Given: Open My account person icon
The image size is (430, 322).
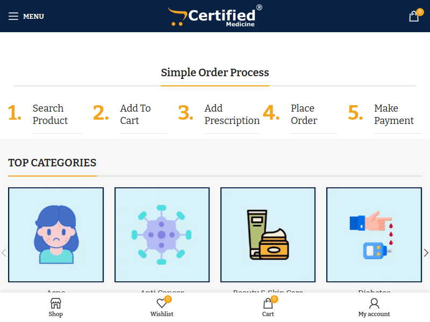Looking at the screenshot, I should coord(374,303).
